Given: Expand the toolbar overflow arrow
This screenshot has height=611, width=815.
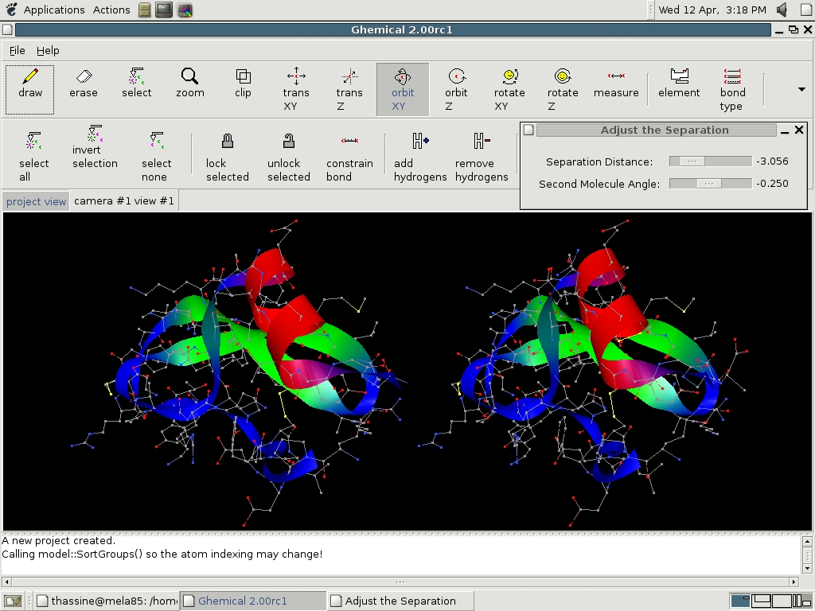Looking at the screenshot, I should [x=801, y=89].
